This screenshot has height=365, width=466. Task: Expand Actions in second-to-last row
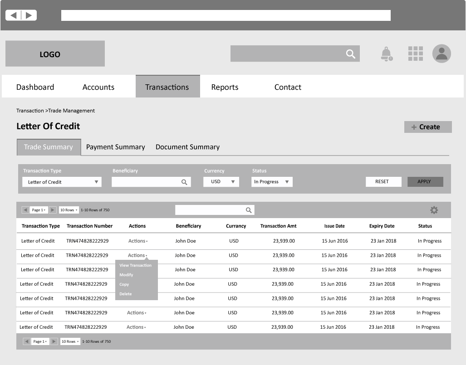click(x=137, y=313)
